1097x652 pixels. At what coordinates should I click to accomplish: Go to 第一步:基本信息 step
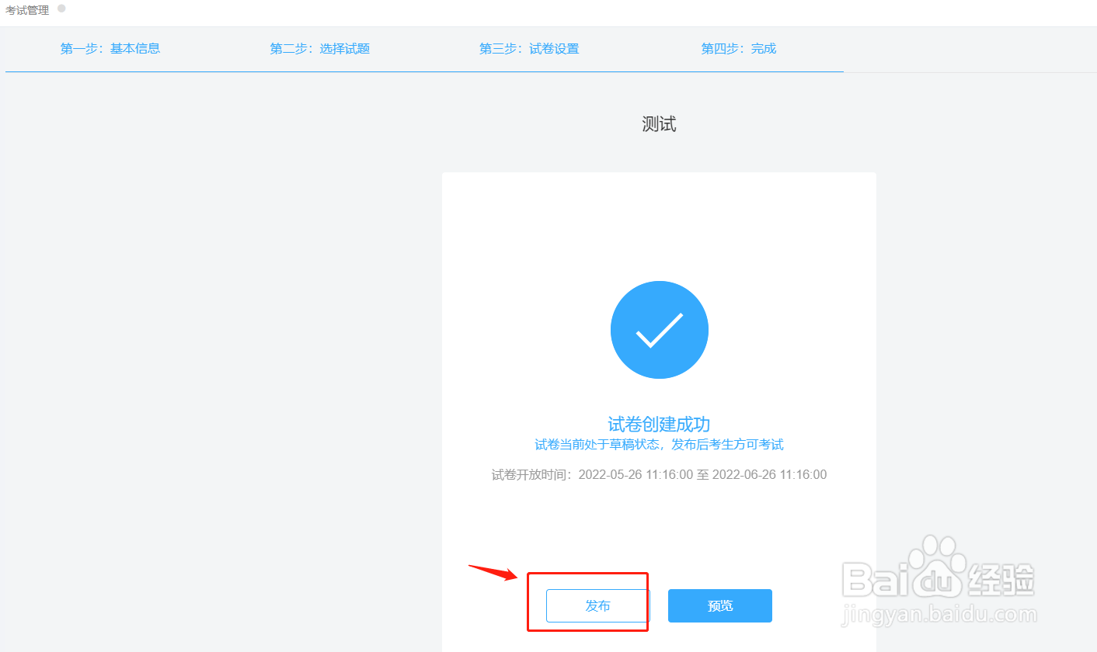110,48
